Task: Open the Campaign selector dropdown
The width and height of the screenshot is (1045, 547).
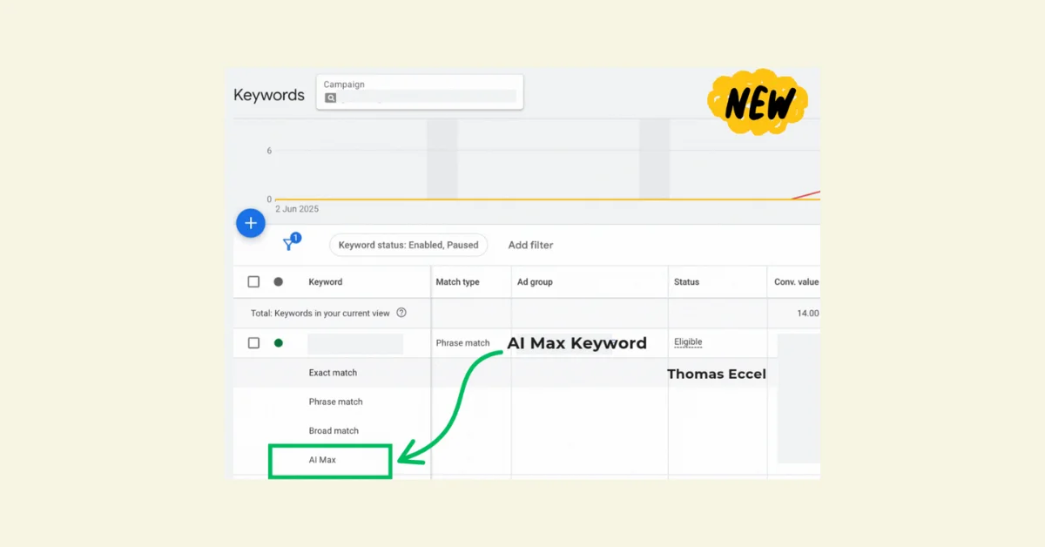Action: point(420,91)
